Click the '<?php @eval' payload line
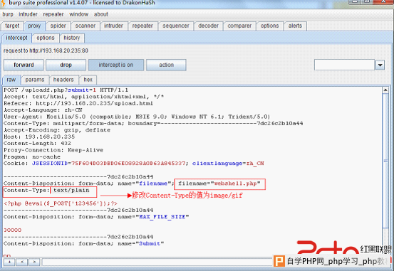Screen dimensions: 394x271 (61, 203)
